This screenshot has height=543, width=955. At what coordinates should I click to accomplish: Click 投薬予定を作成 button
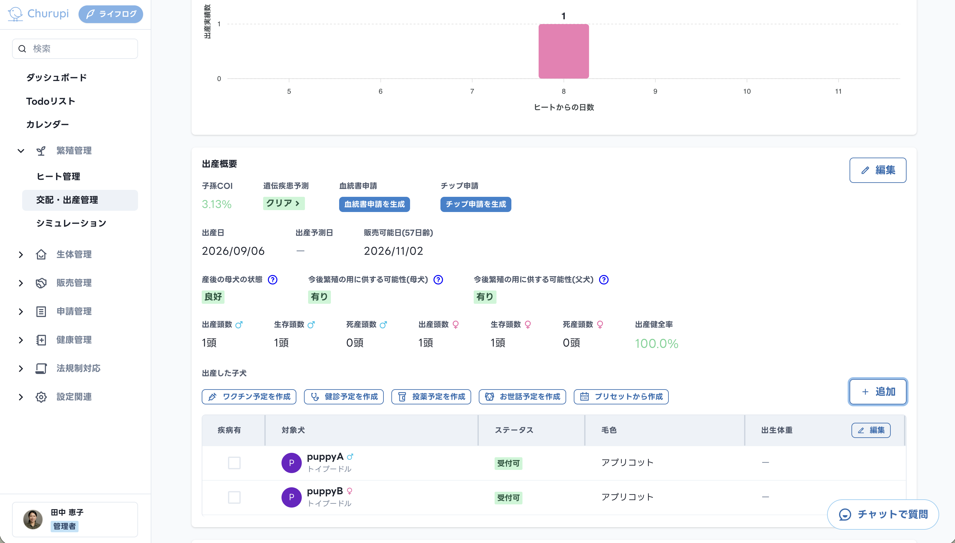431,396
